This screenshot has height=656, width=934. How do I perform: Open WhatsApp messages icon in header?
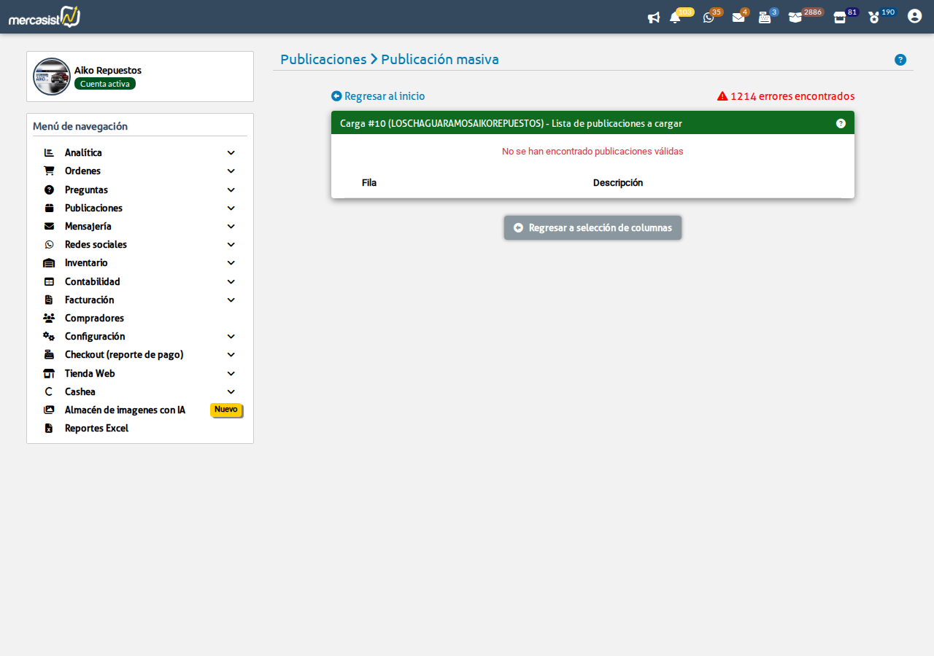click(709, 17)
